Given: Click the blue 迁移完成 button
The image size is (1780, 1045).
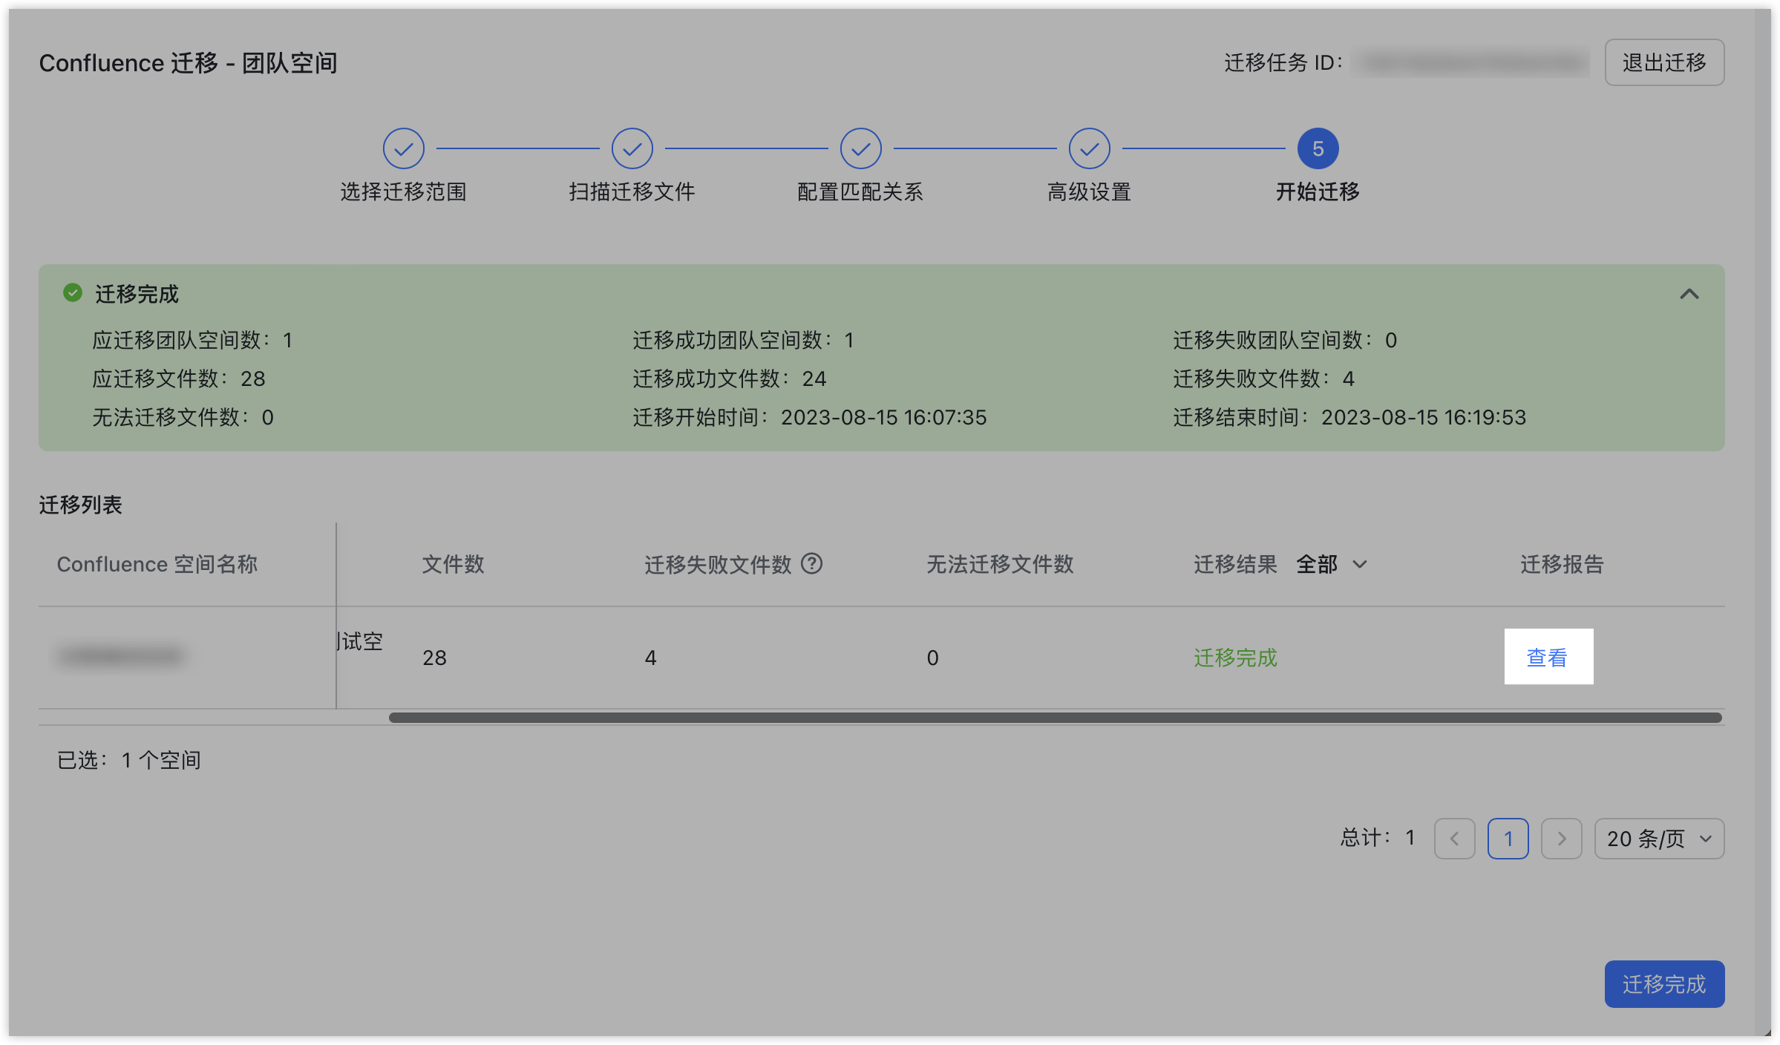Looking at the screenshot, I should [1664, 983].
